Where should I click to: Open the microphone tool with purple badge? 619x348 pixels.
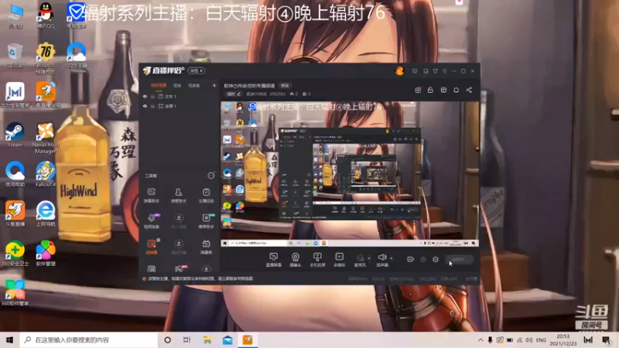[152, 221]
